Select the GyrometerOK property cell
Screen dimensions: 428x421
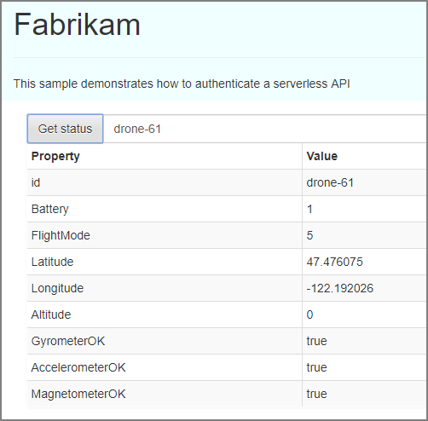point(165,341)
